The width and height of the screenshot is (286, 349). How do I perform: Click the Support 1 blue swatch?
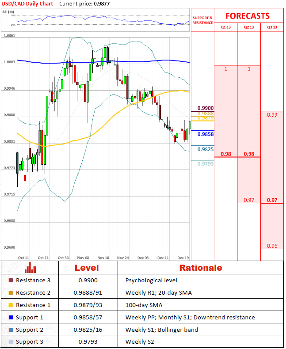coord(11,317)
